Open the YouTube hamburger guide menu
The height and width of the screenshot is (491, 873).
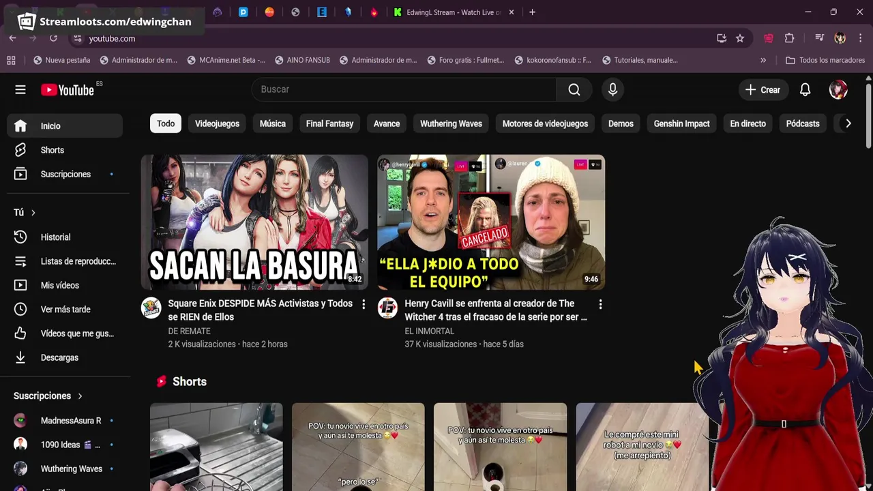click(x=20, y=89)
